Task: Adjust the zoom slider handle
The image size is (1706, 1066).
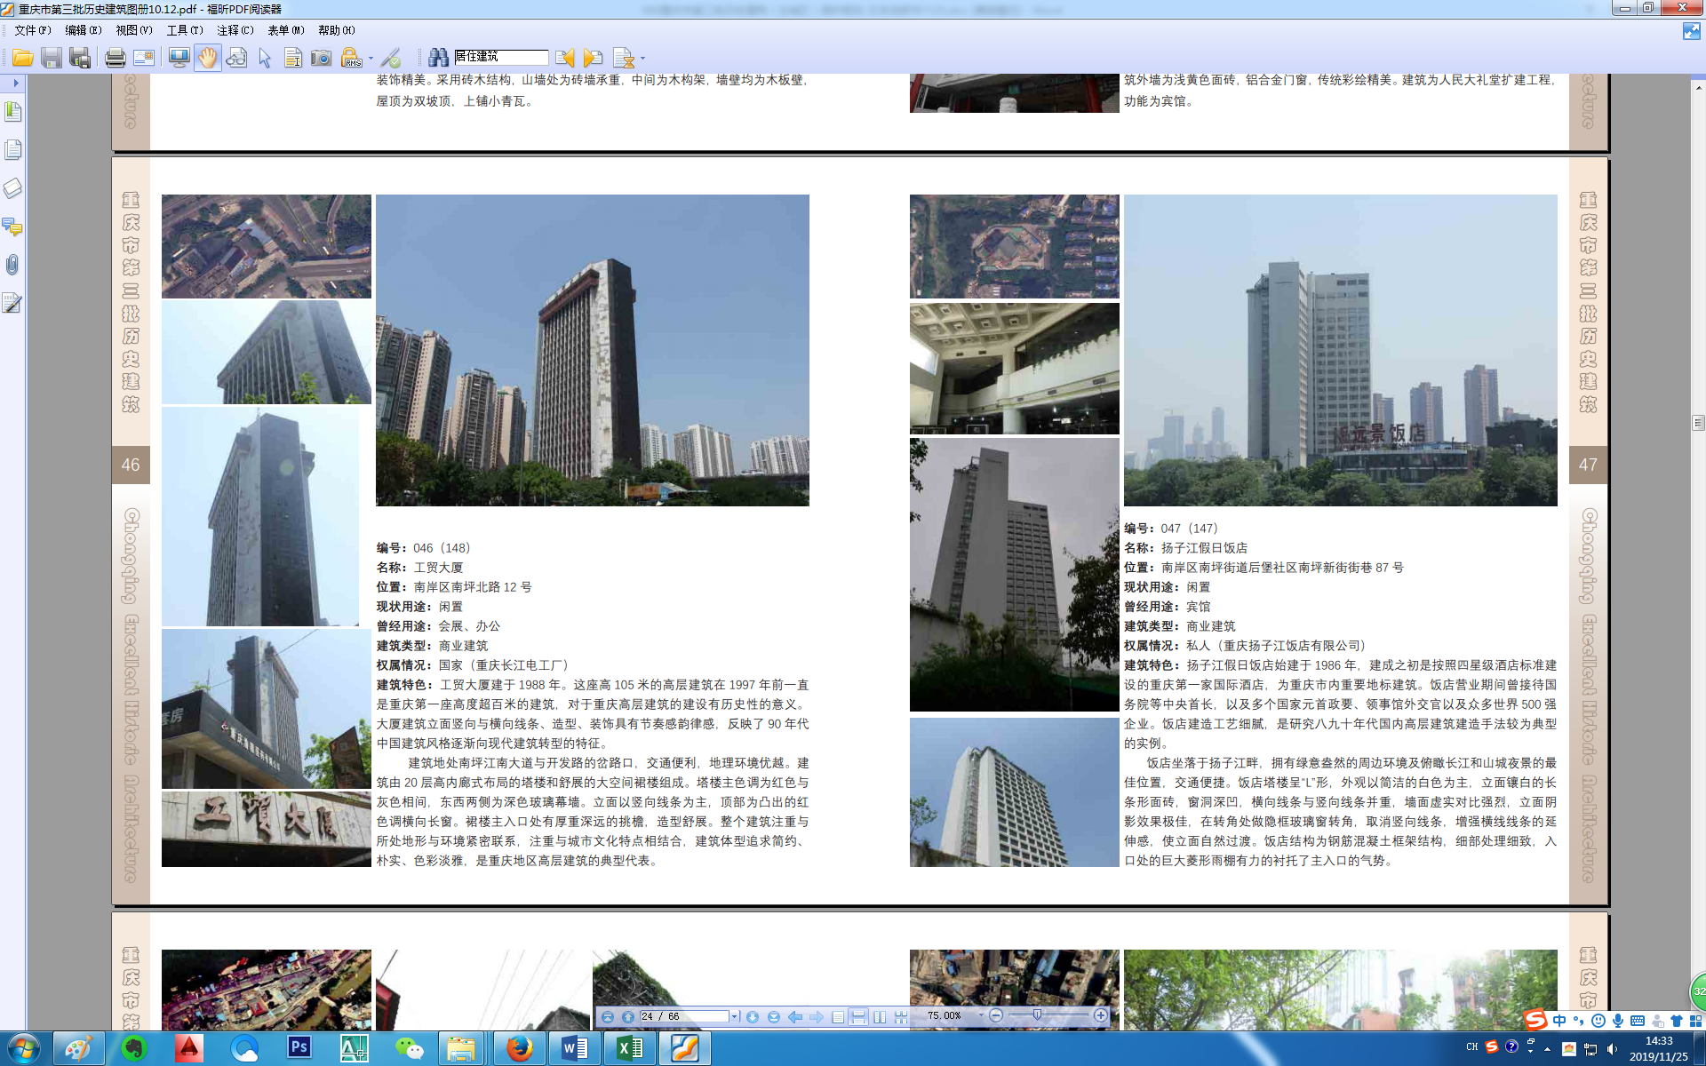Action: 1037,1014
